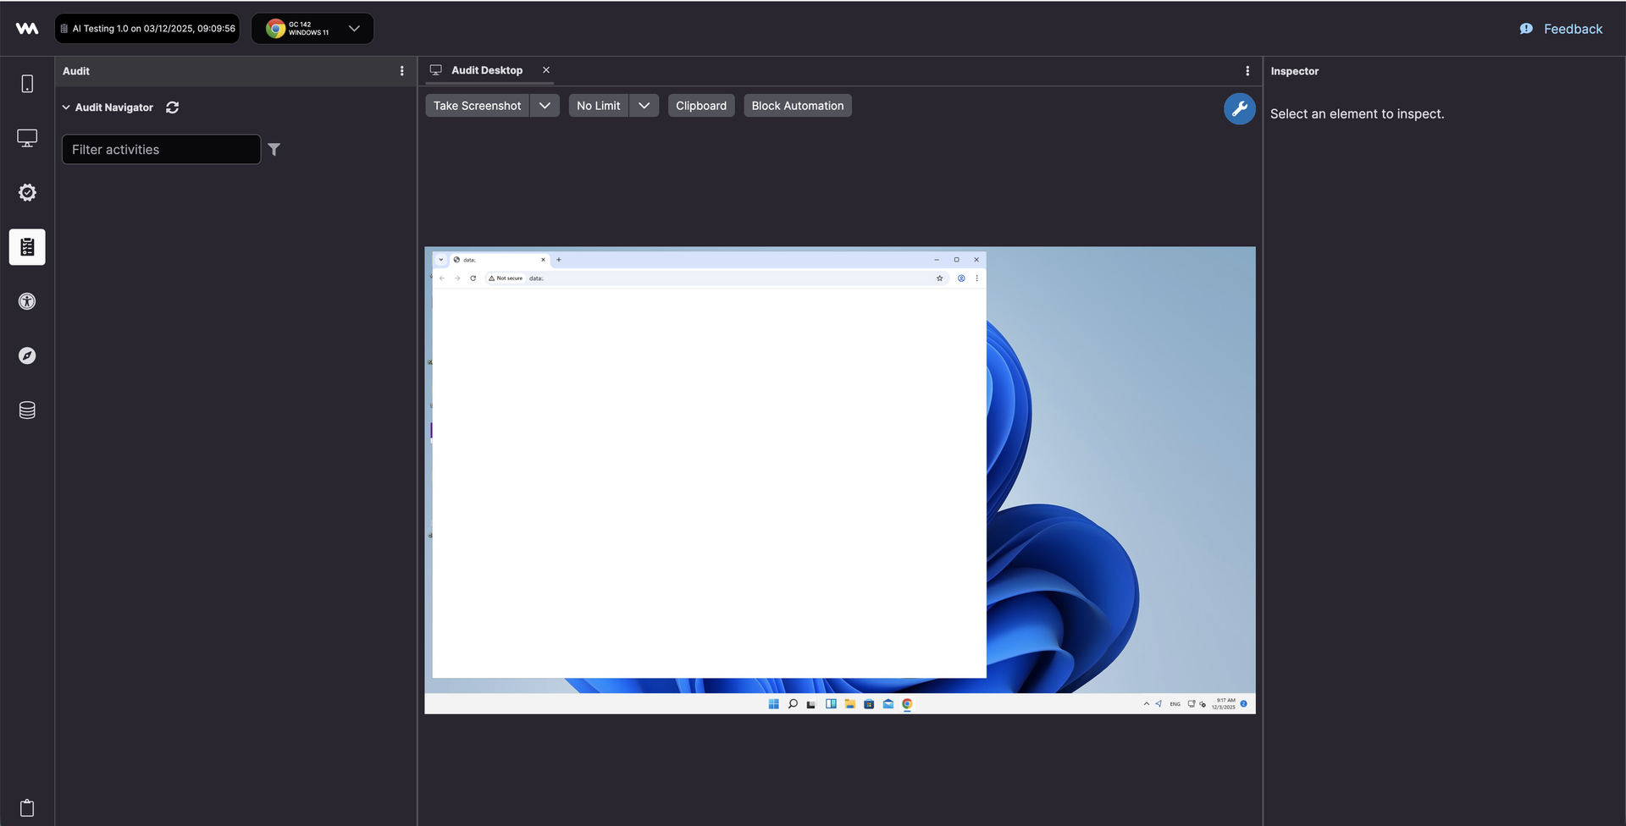Image resolution: width=1626 pixels, height=826 pixels.
Task: Open the Task View icon in remote taskbar
Action: tap(811, 704)
